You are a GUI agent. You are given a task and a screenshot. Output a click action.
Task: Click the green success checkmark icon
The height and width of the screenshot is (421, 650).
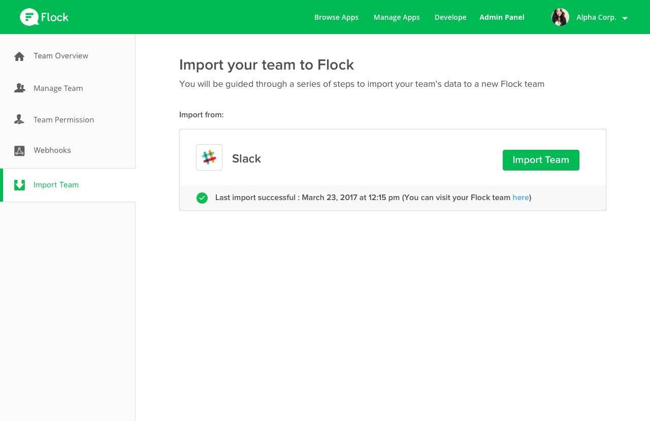click(x=202, y=198)
